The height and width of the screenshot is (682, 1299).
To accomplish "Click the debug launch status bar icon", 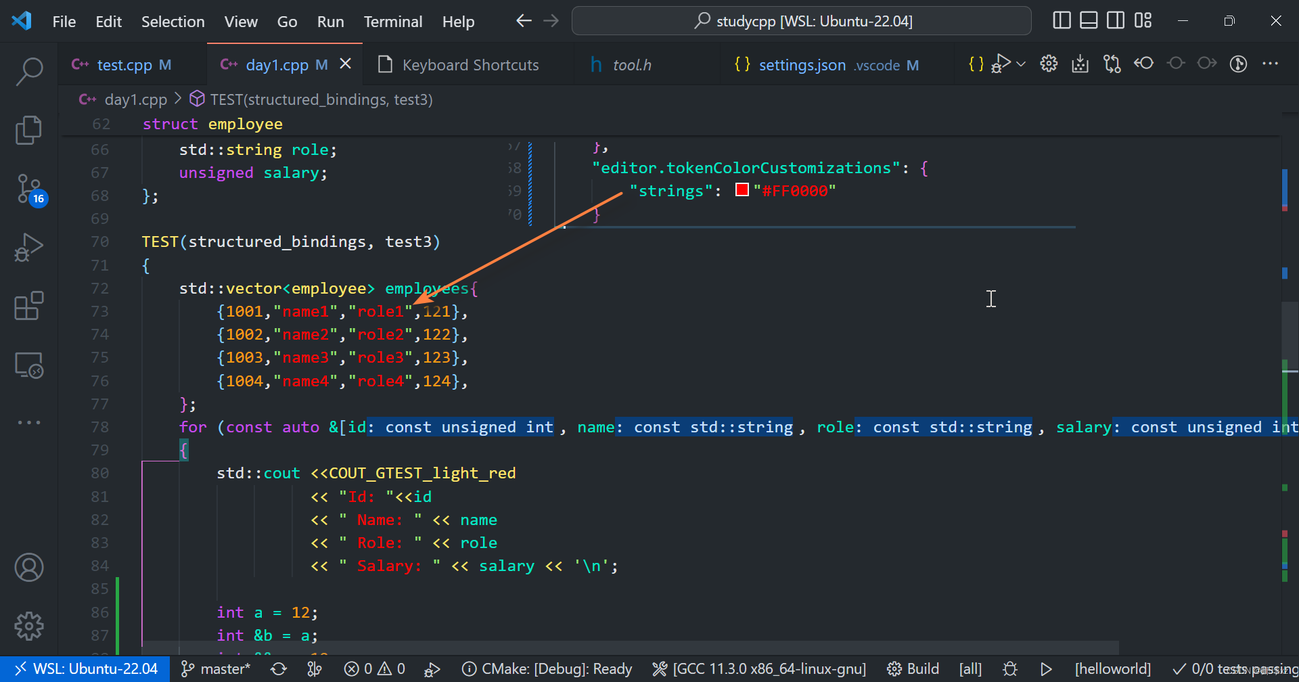I will click(x=432, y=668).
